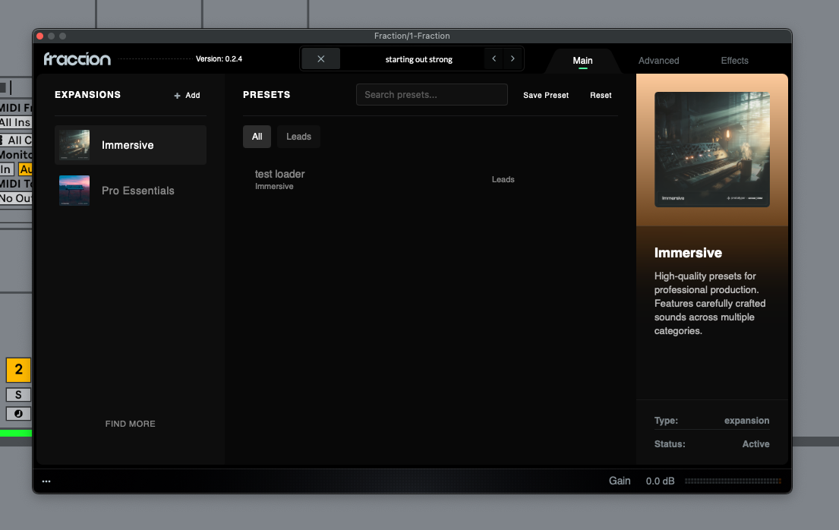This screenshot has height=530, width=839.
Task: Set Monitor to In in Ableton window
Action: [6, 169]
